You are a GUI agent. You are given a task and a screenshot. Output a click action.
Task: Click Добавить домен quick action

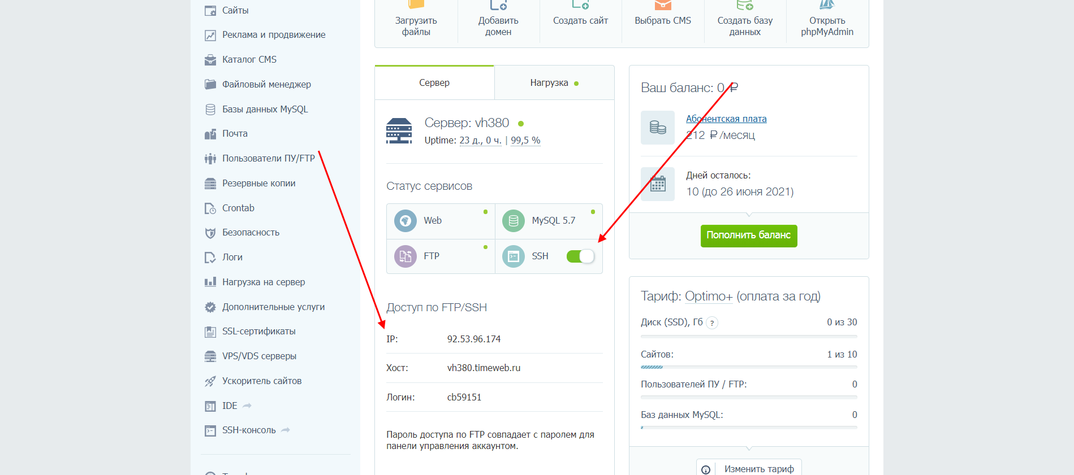[x=498, y=21]
